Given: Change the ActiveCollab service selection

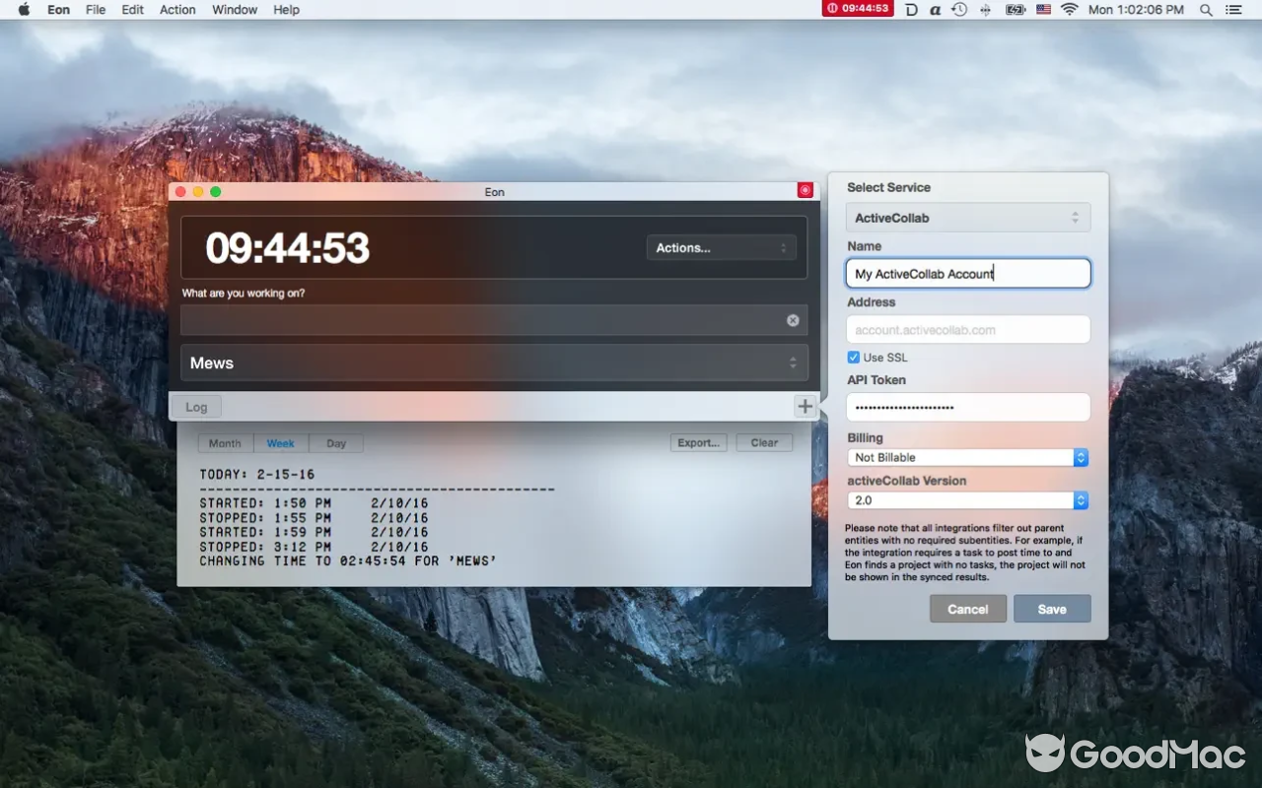Looking at the screenshot, I should [967, 217].
